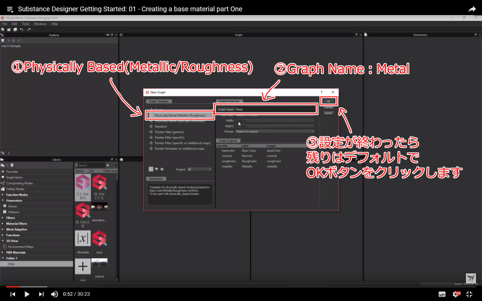
Task: Click the favorites star beside the search
Action: 107,165
